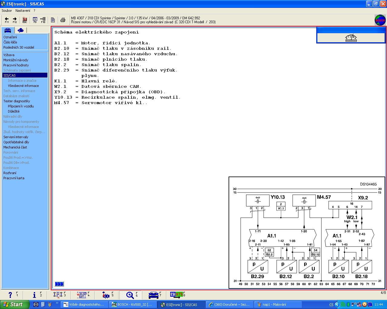Select Číslo klíče in the sidebar
Image resolution: width=387 pixels, height=309 pixels.
[10, 42]
